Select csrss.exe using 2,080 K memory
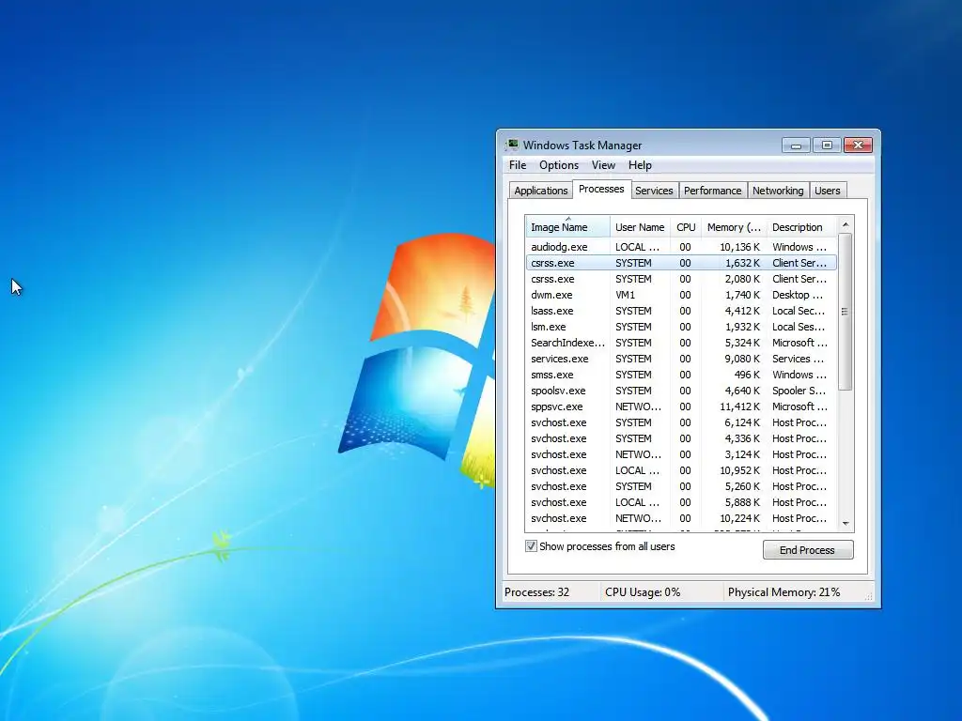962x721 pixels. 681,279
